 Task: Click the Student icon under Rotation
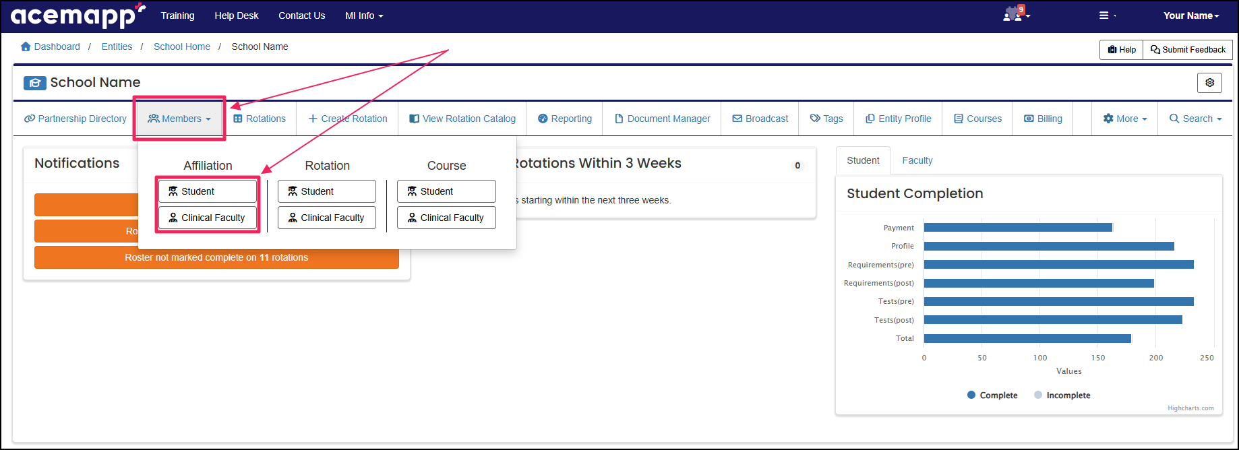tap(293, 191)
